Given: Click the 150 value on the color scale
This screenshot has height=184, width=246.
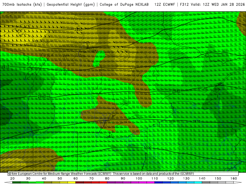Looking at the screenshot, I should point(218,178).
